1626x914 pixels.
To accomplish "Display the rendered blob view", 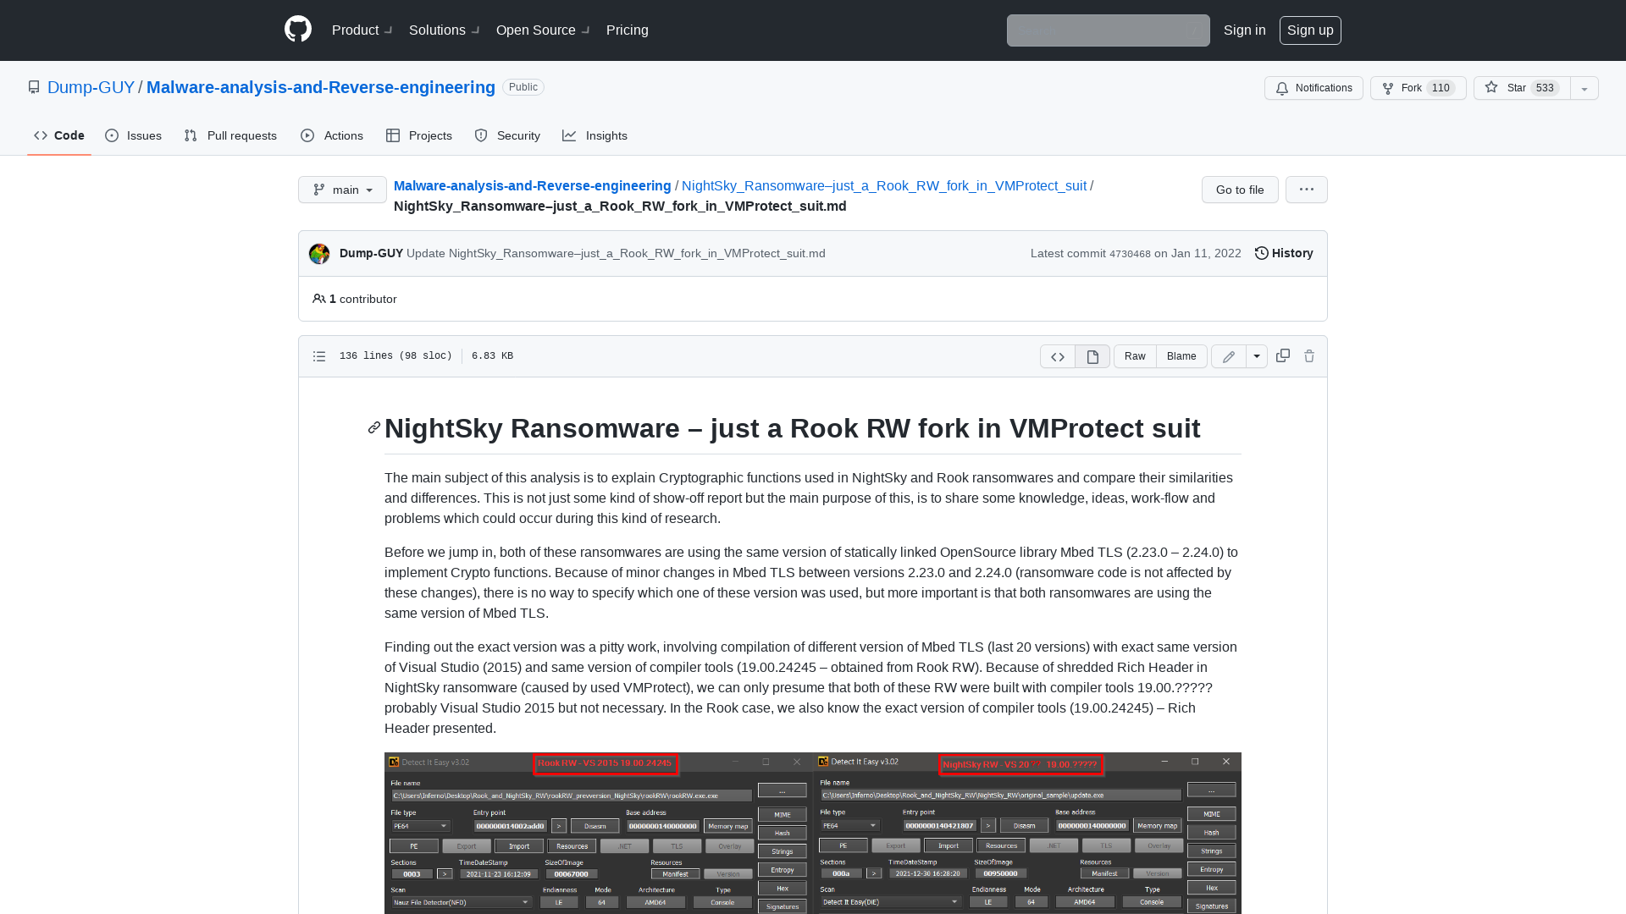I will (1092, 356).
